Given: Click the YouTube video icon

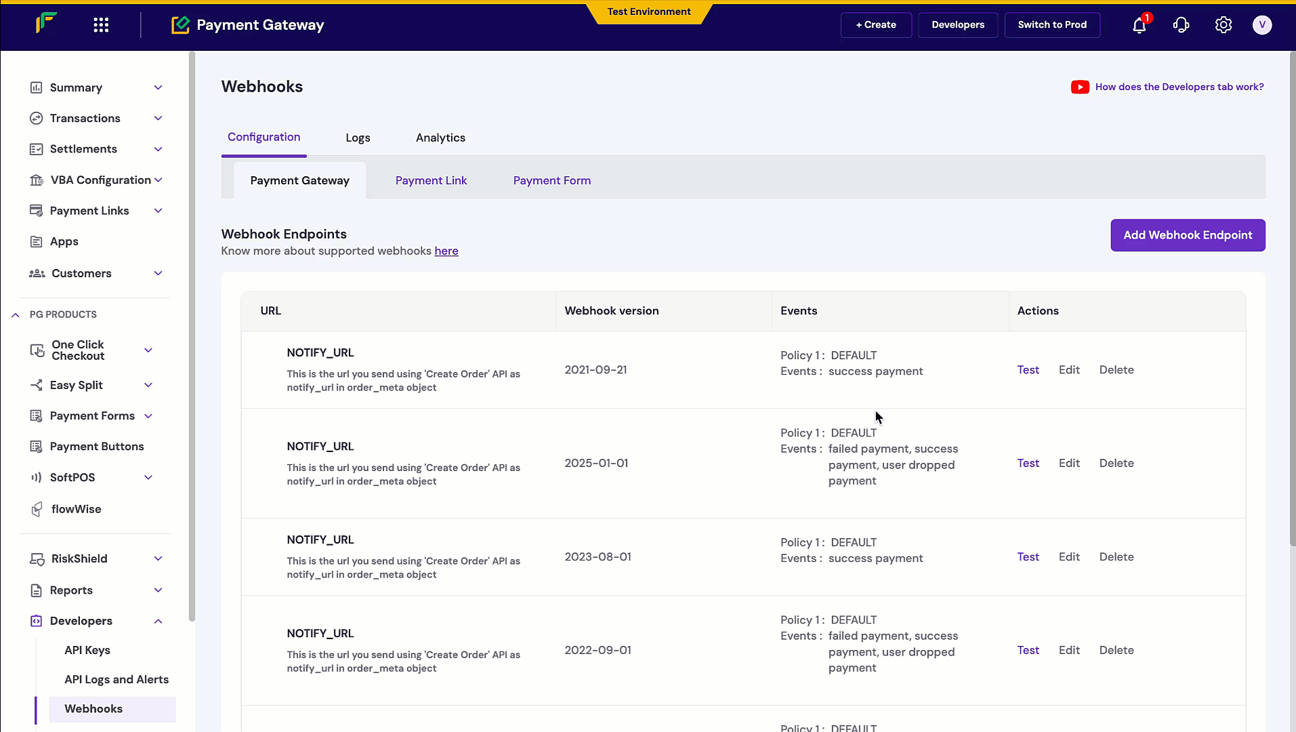Looking at the screenshot, I should pos(1080,87).
